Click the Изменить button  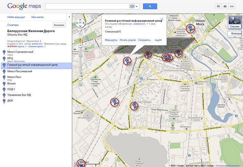coord(59,25)
